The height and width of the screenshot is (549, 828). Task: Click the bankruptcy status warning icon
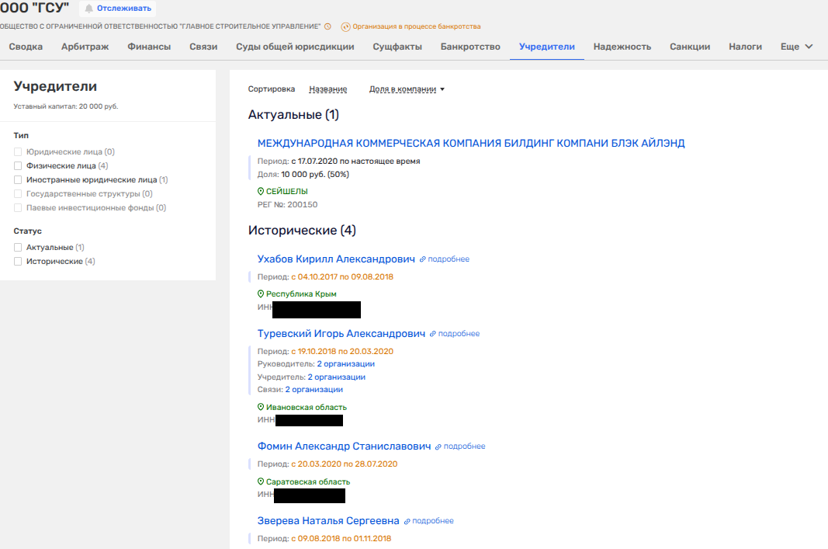[x=345, y=26]
